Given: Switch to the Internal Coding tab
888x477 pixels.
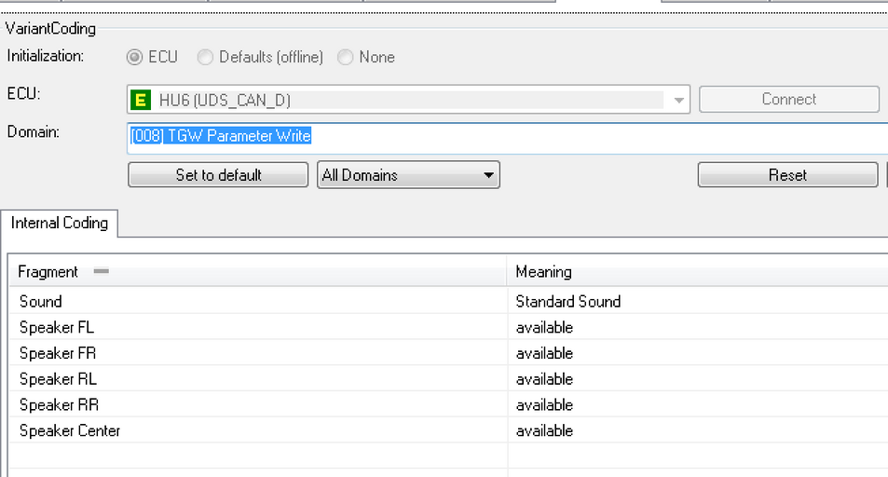Looking at the screenshot, I should tap(60, 223).
